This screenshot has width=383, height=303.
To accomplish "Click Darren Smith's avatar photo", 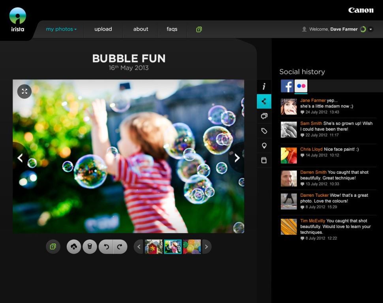I will coord(289,179).
